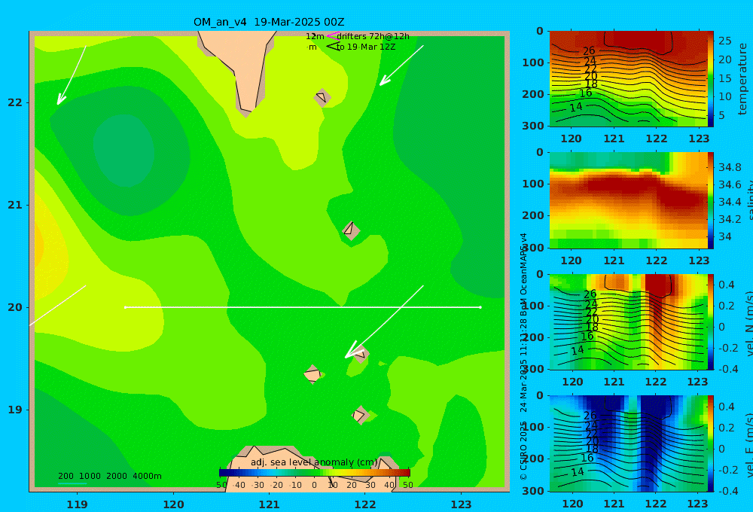This screenshot has height=512, width=753.
Task: Click longitude label 123 under main map
Action: 461,504
